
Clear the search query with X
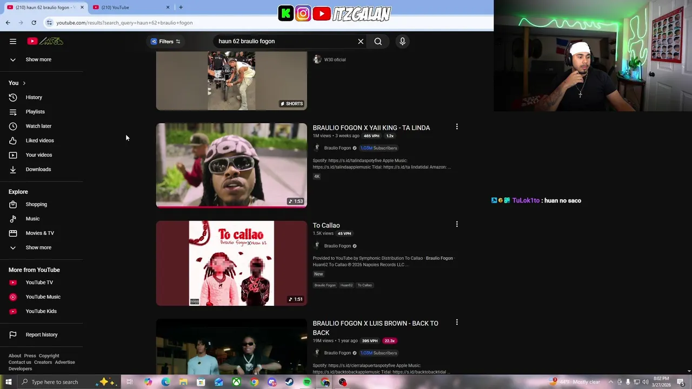click(x=361, y=41)
